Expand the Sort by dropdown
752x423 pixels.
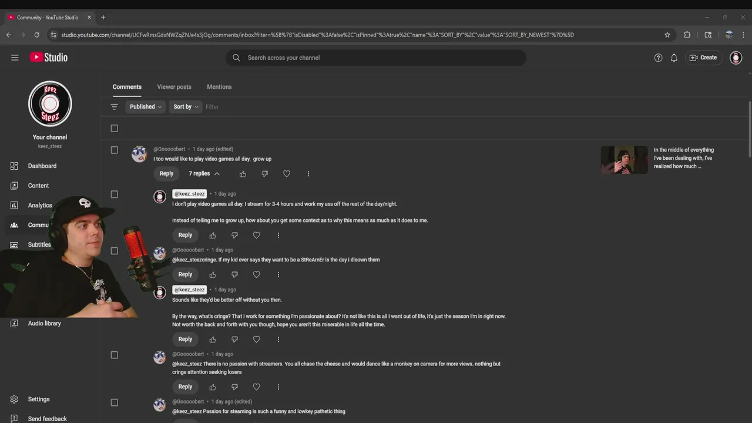point(186,107)
